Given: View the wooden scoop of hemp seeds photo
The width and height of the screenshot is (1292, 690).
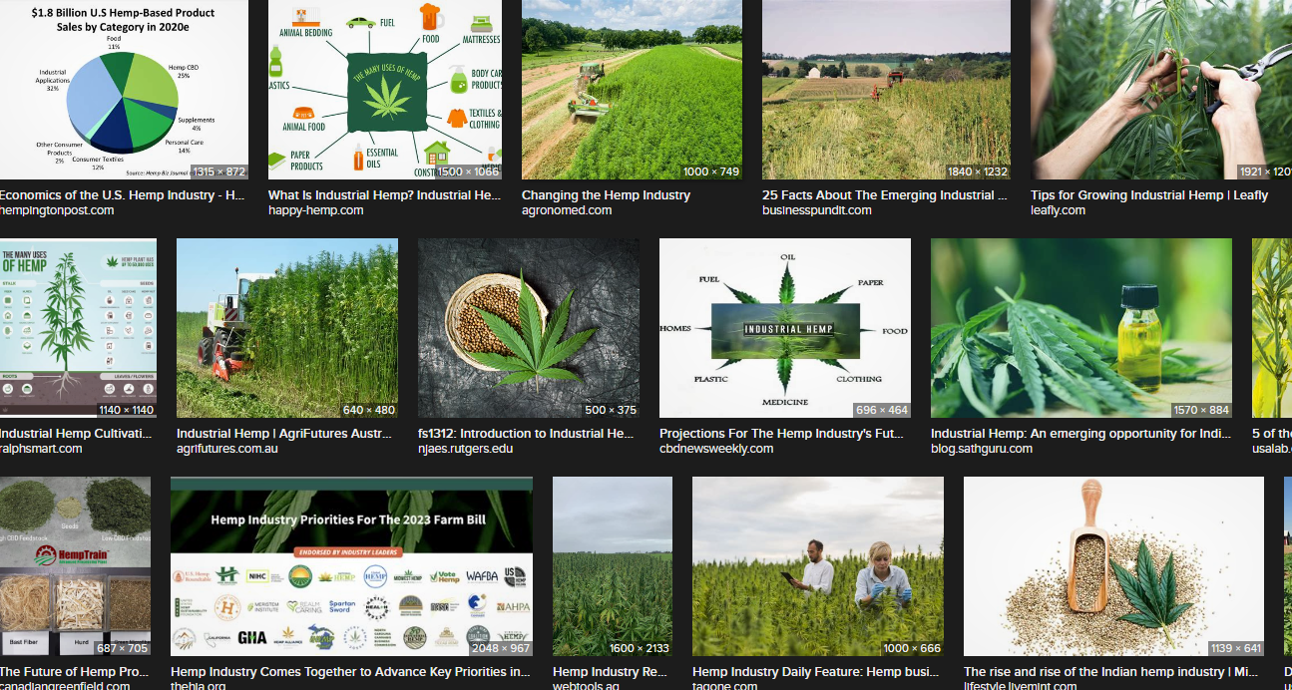Looking at the screenshot, I should (x=1113, y=566).
